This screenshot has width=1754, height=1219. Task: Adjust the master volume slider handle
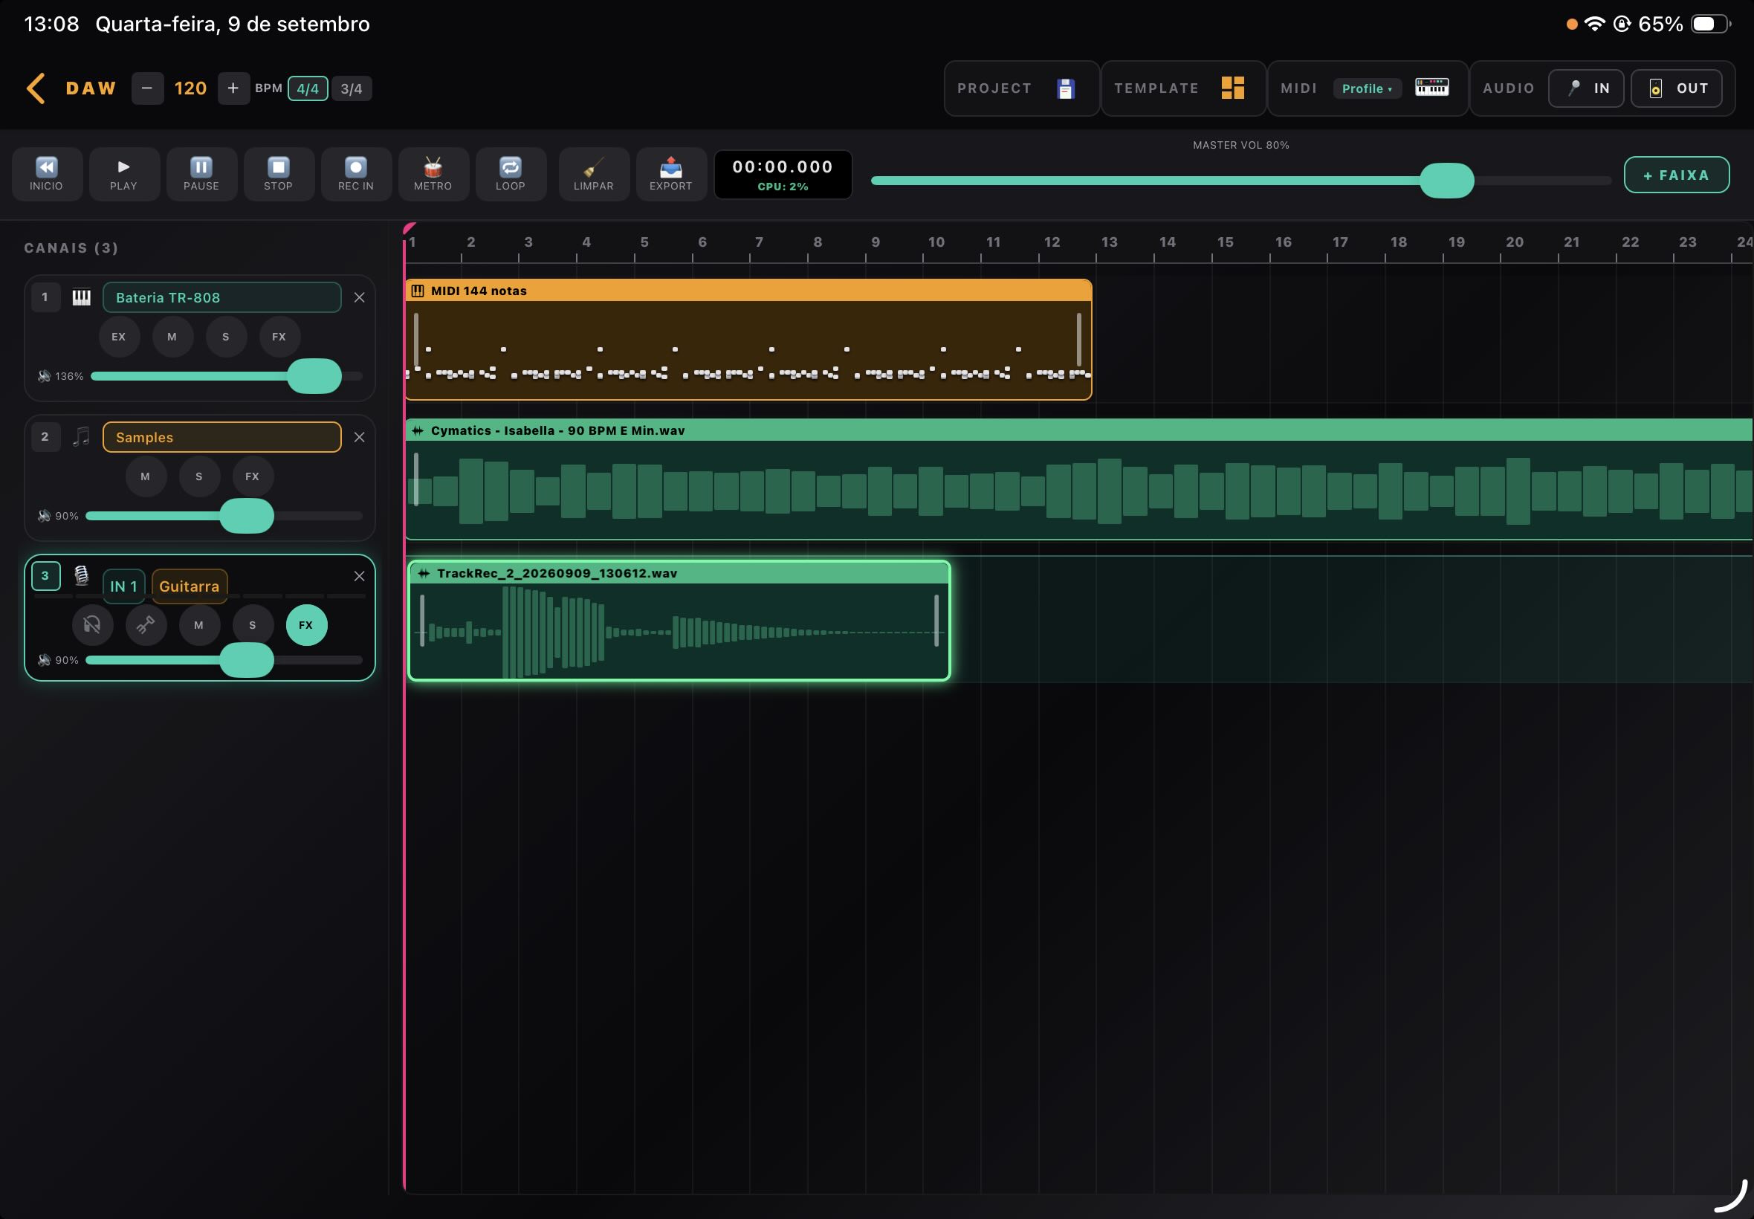1447,181
